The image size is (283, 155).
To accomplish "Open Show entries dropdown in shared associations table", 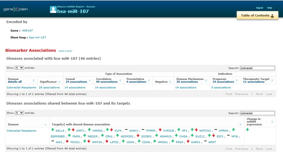I will 19,113.
